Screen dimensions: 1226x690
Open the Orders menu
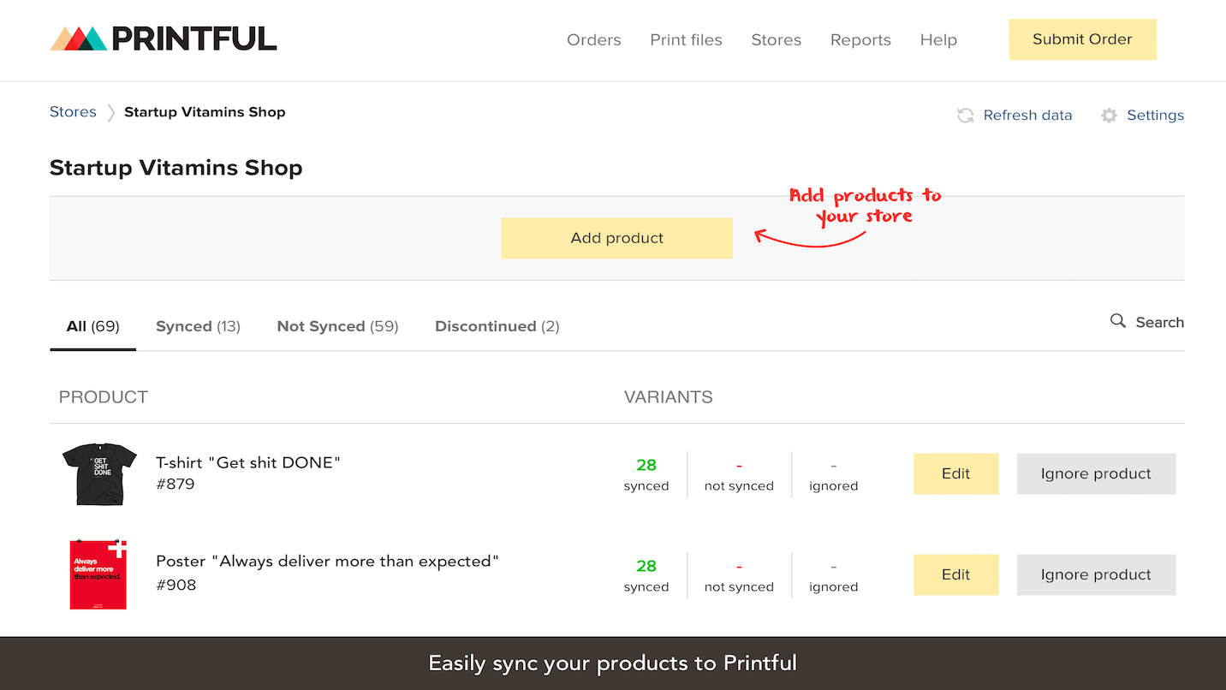pos(593,40)
